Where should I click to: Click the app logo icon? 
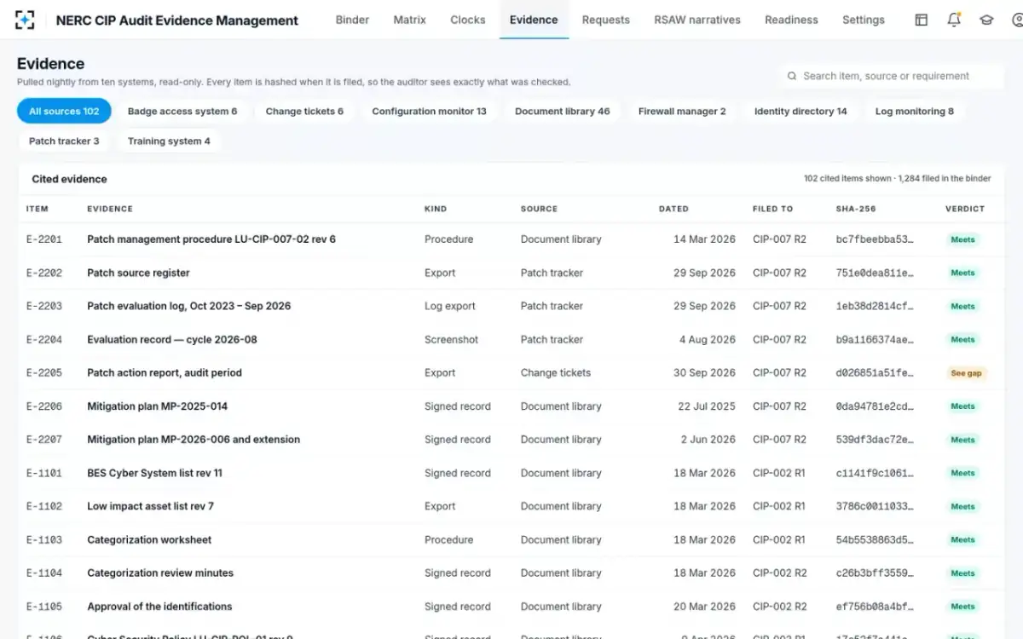25,20
